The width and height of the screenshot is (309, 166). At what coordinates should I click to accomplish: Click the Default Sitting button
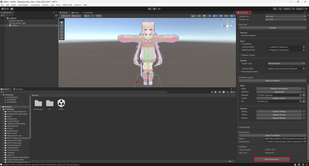tap(279, 112)
